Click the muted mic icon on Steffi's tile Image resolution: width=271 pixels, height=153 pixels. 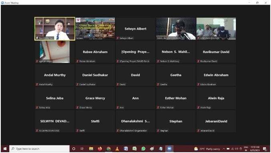77,131
